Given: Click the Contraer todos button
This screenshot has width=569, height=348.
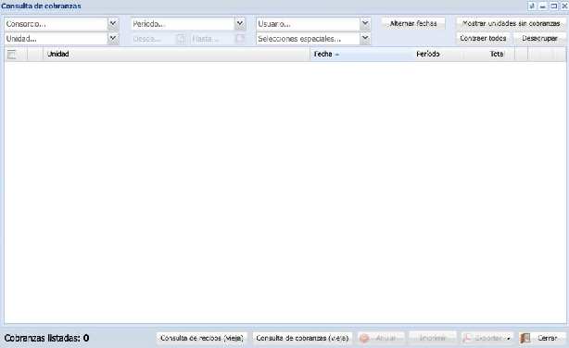Looking at the screenshot, I should tap(483, 38).
